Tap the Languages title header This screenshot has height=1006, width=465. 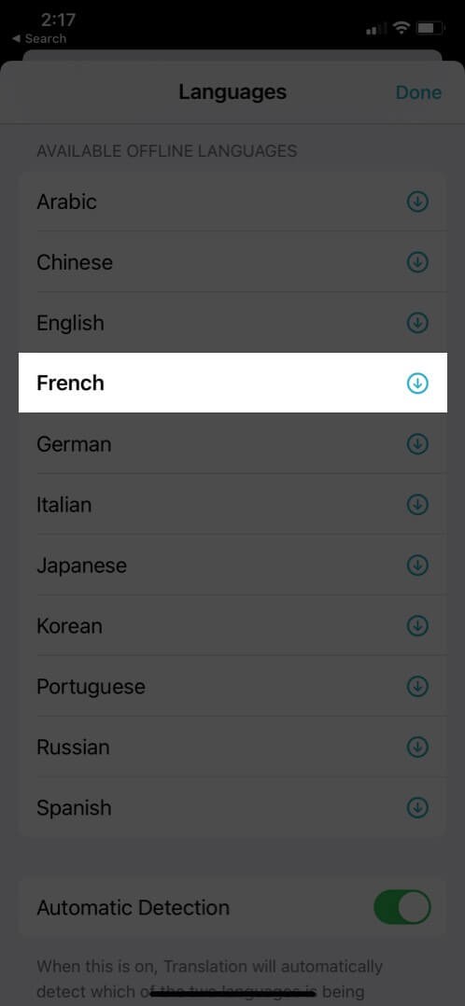pos(232,92)
